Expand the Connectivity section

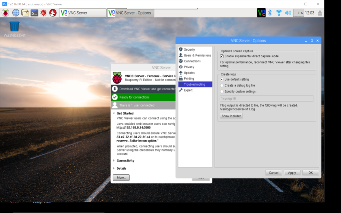[x=114, y=161]
